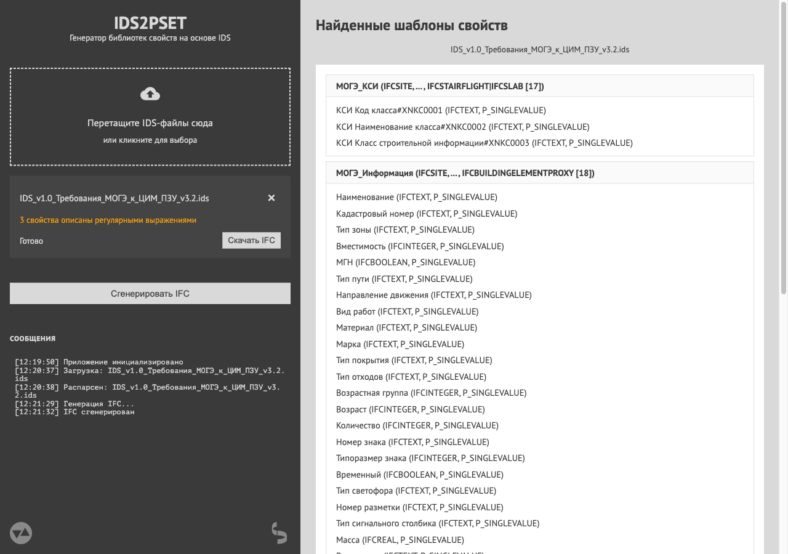
Task: Click the loaded IDS file name in sidebar
Action: point(114,198)
